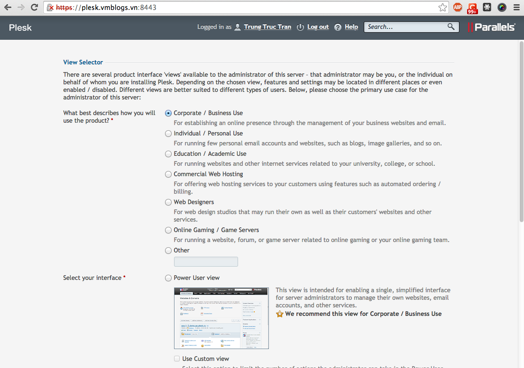Bookmark page with star icon

[442, 7]
